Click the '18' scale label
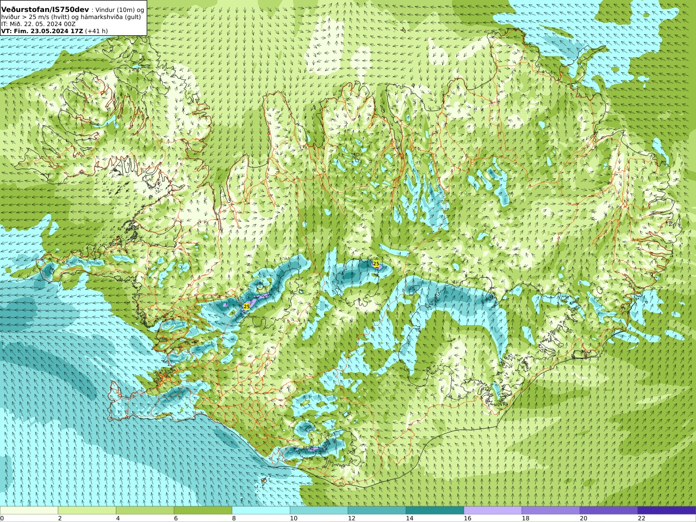Image resolution: width=696 pixels, height=522 pixels. 526,518
